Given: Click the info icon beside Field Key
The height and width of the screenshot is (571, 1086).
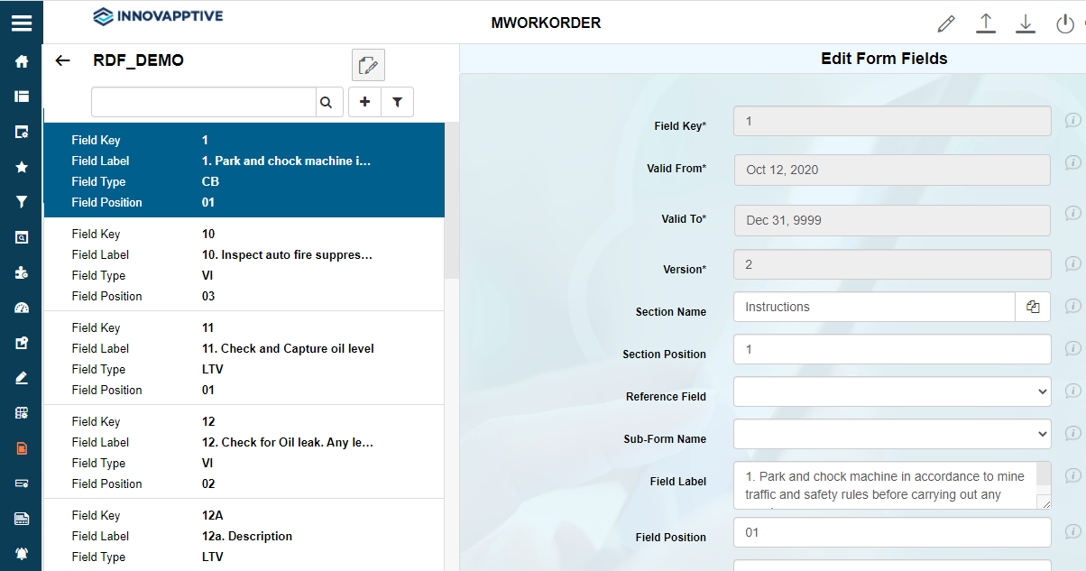Looking at the screenshot, I should click(x=1073, y=120).
